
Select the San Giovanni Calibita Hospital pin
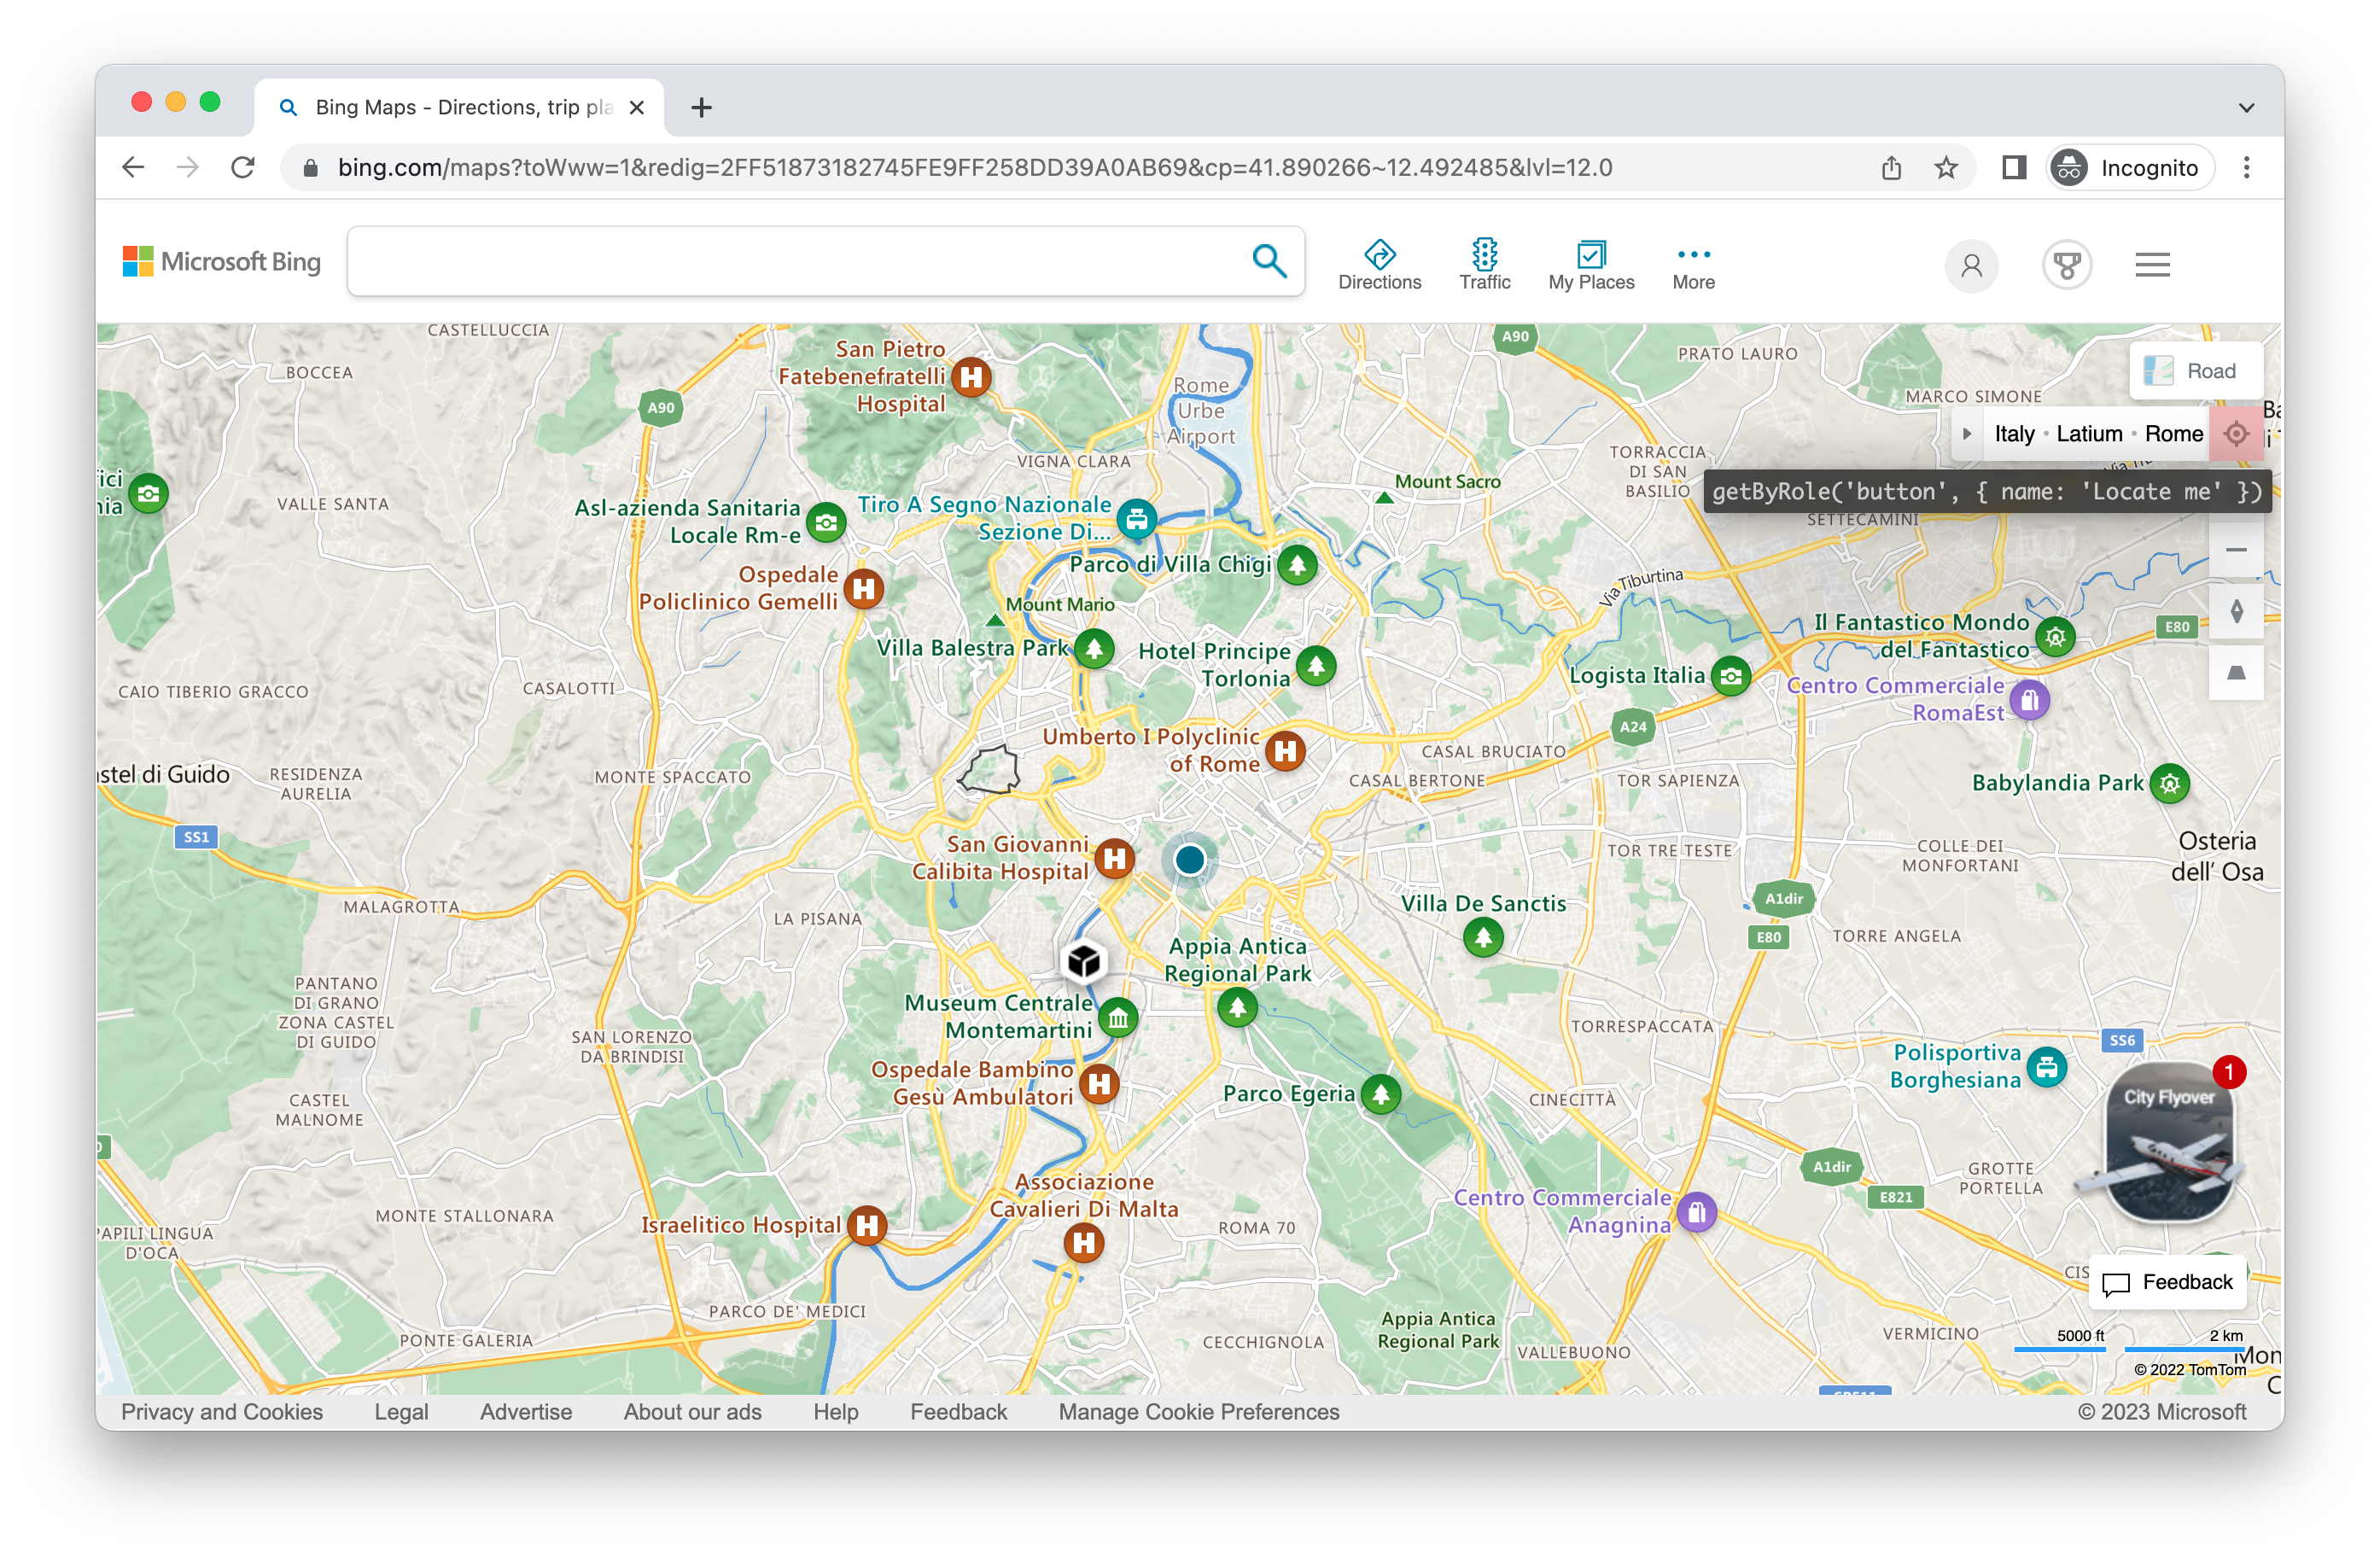1114,858
